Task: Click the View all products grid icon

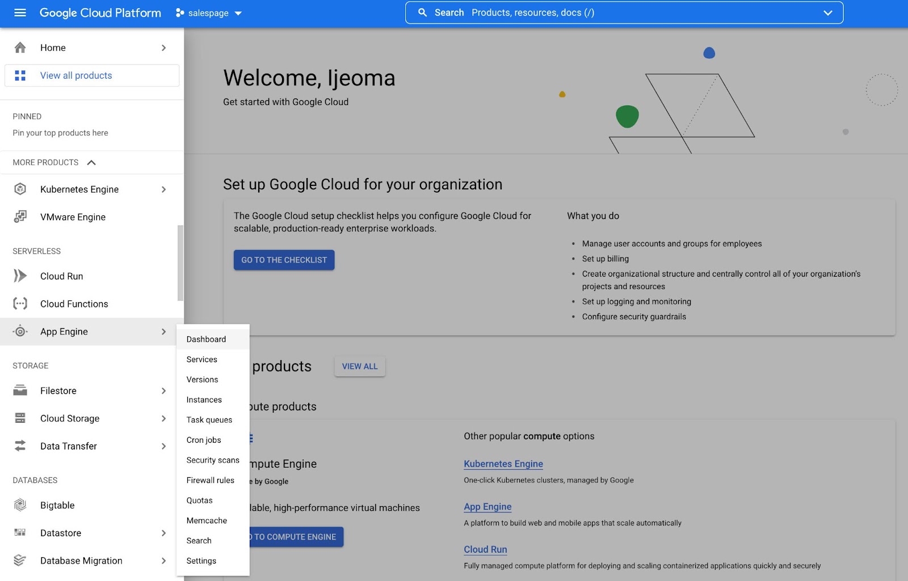Action: tap(20, 75)
